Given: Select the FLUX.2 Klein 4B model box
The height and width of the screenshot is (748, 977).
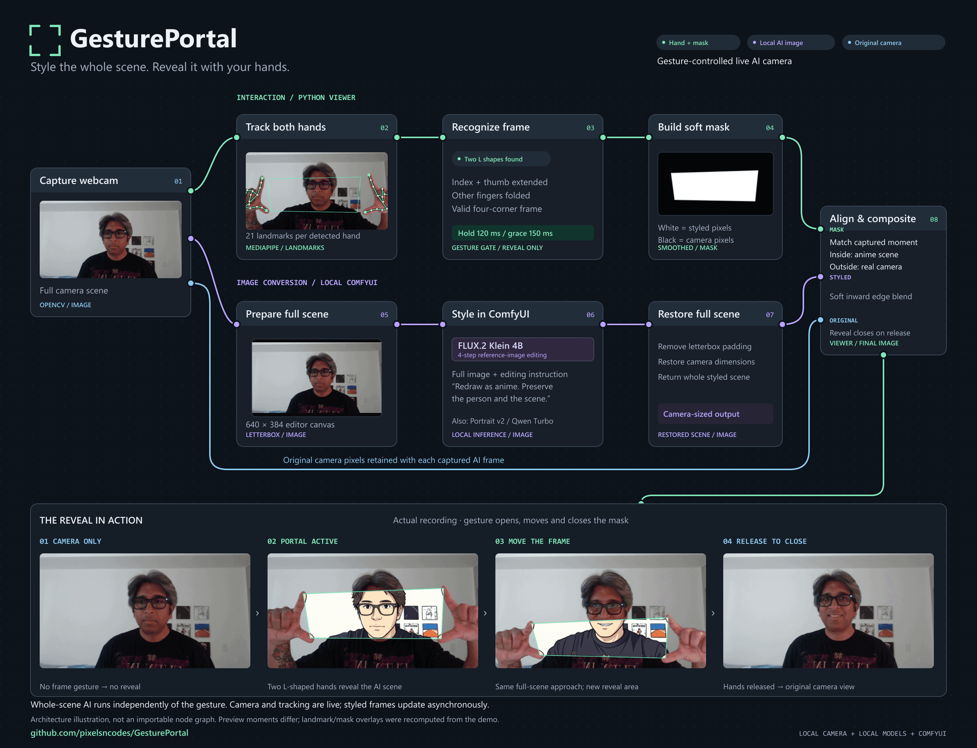Looking at the screenshot, I should pyautogui.click(x=522, y=349).
